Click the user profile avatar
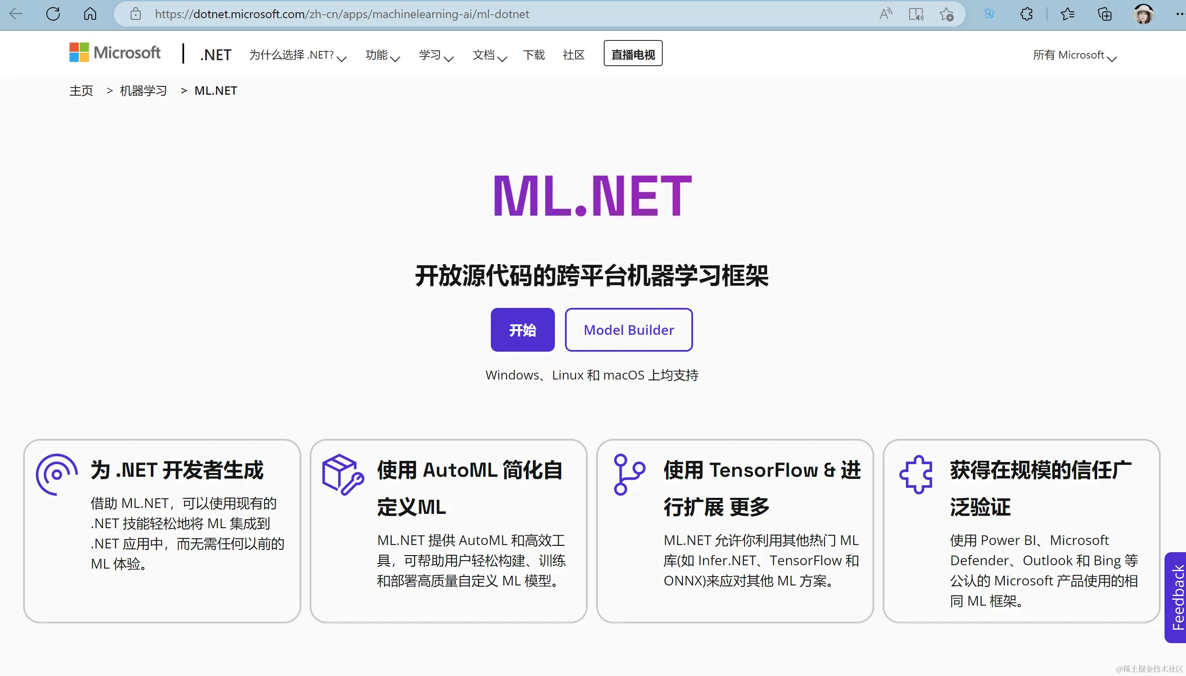Viewport: 1186px width, 676px height. (x=1143, y=14)
